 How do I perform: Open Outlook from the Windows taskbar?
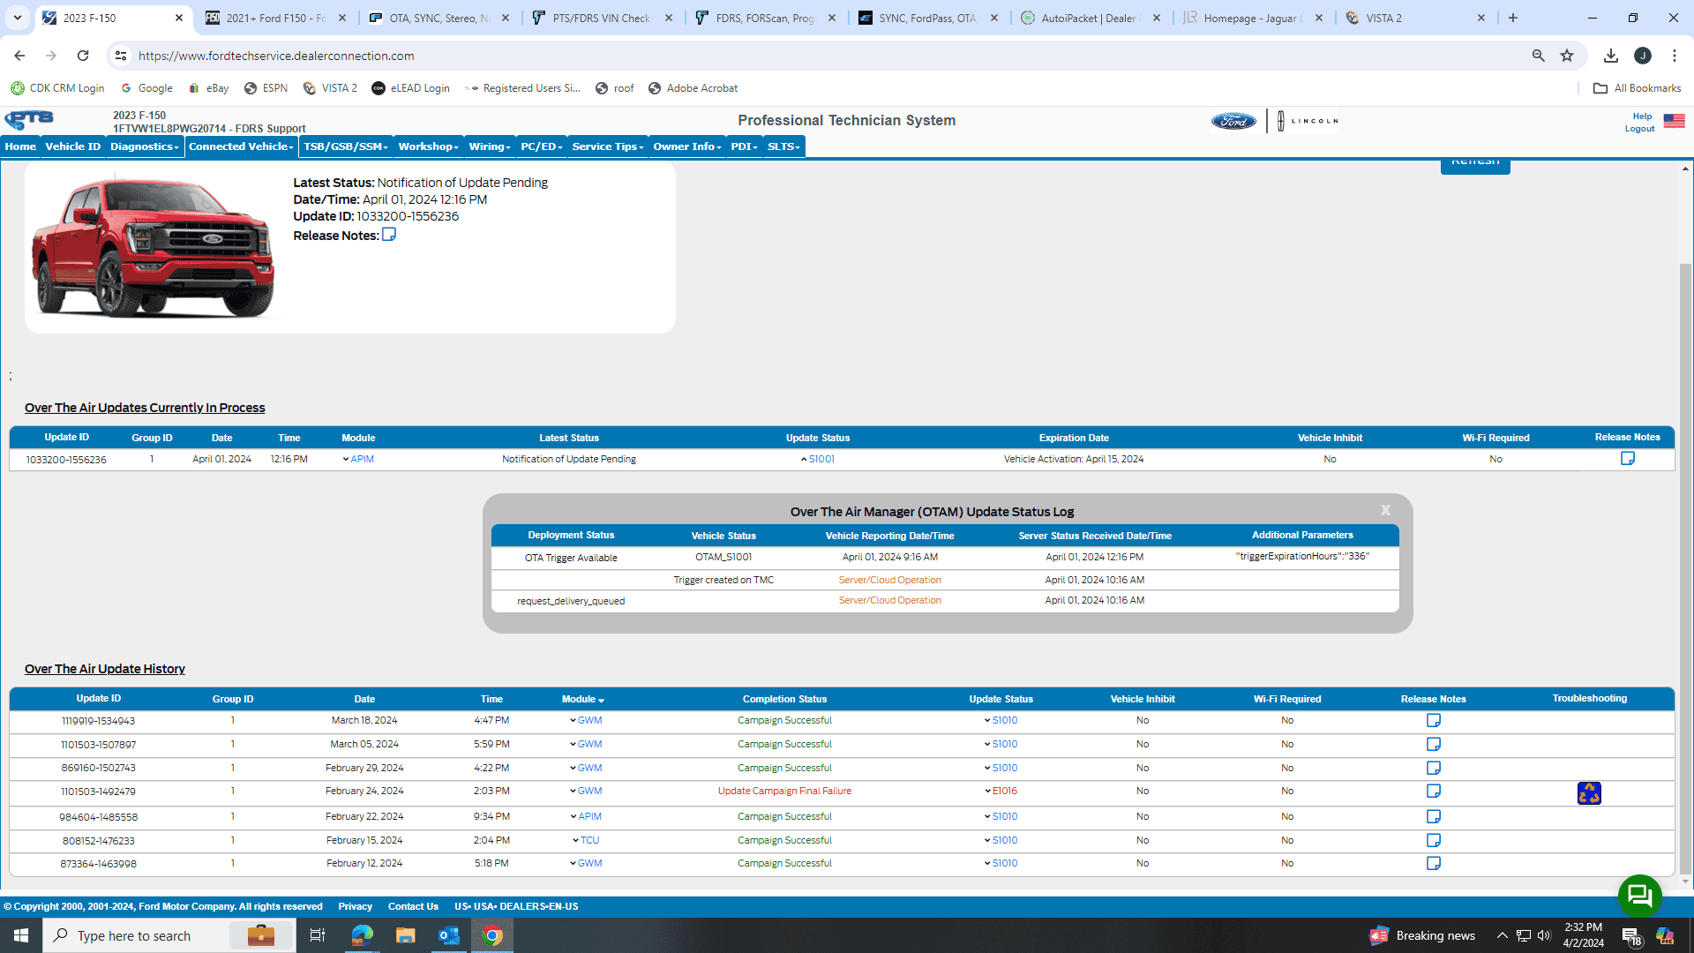tap(448, 935)
